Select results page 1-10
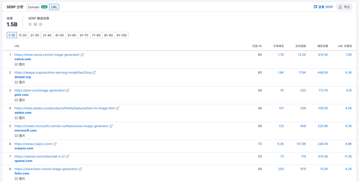 point(12,35)
